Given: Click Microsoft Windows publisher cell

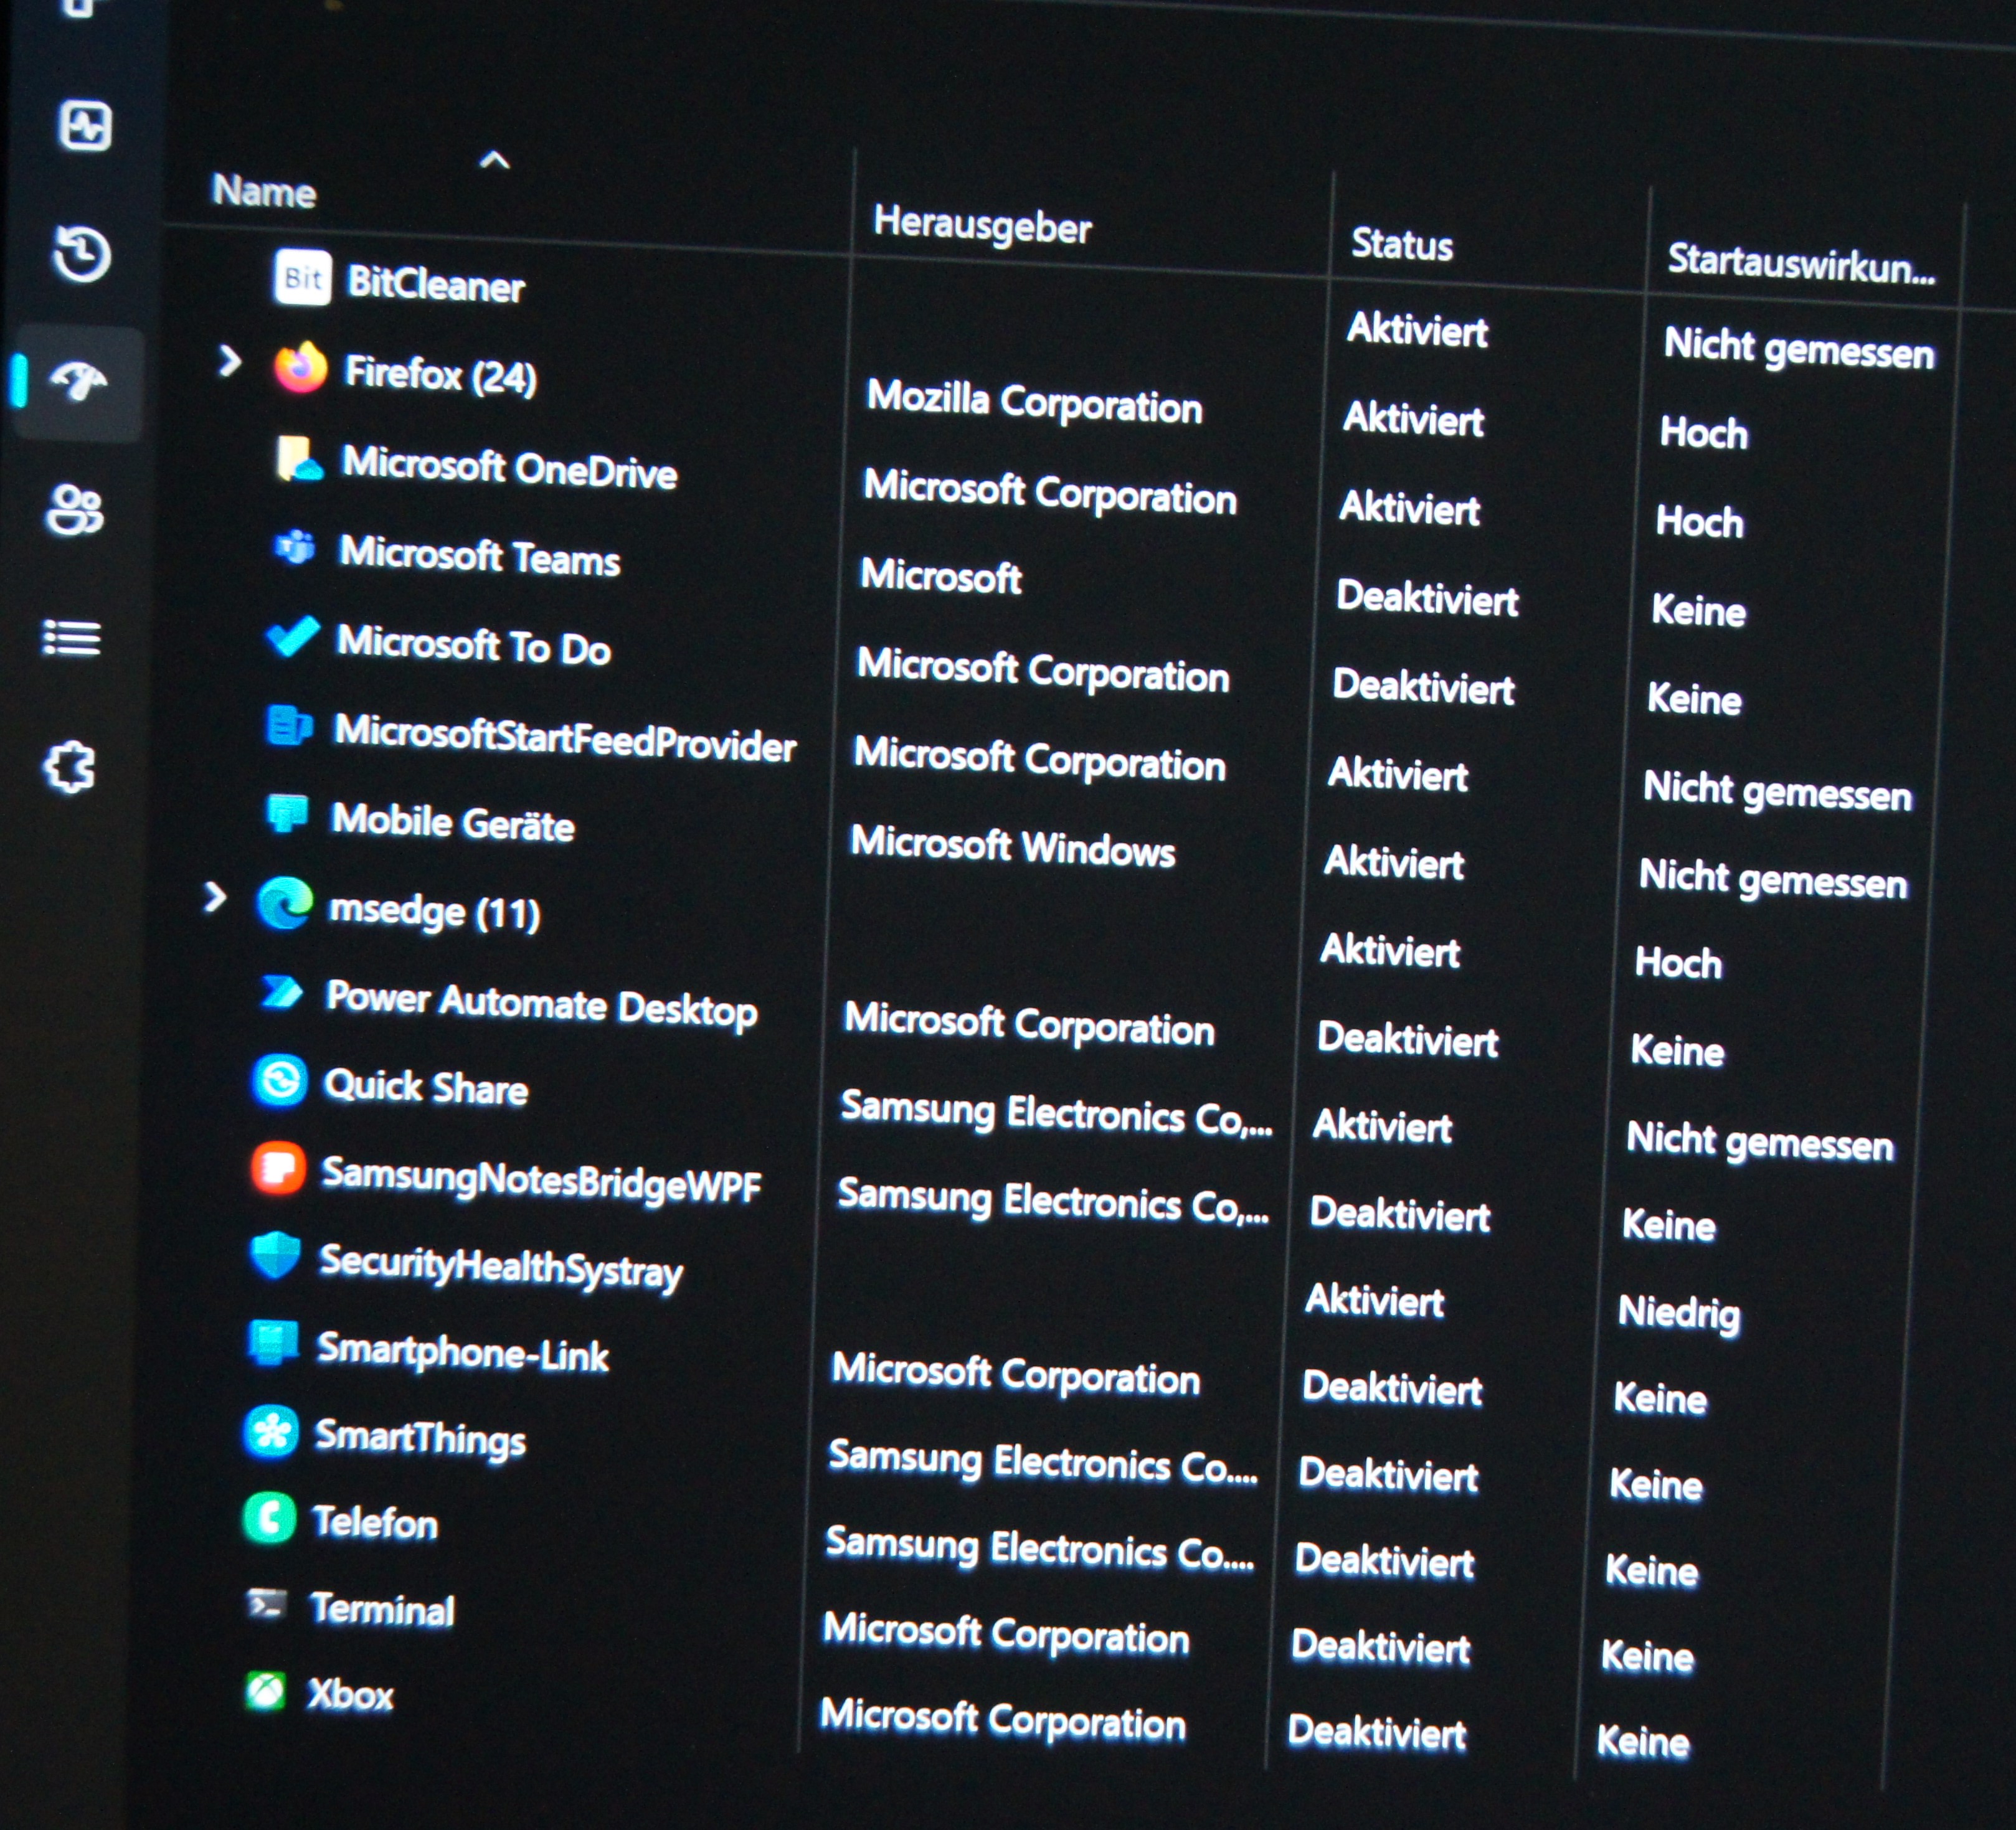Looking at the screenshot, I should 1012,846.
